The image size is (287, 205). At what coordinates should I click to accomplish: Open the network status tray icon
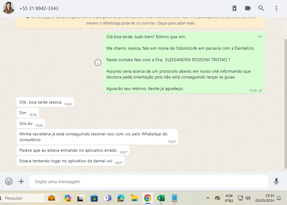(240, 198)
